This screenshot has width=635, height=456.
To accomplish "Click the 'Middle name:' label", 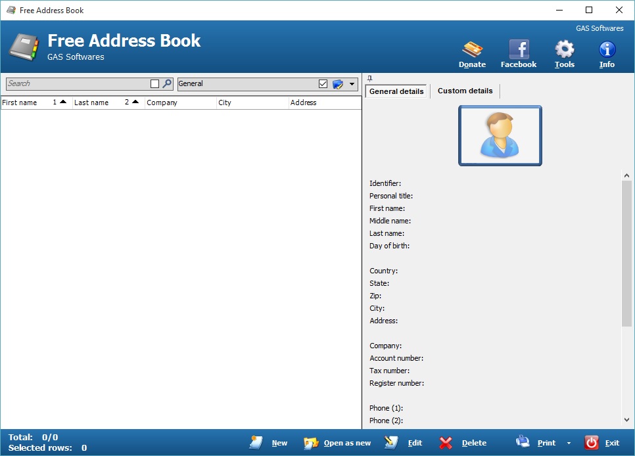I will 390,221.
